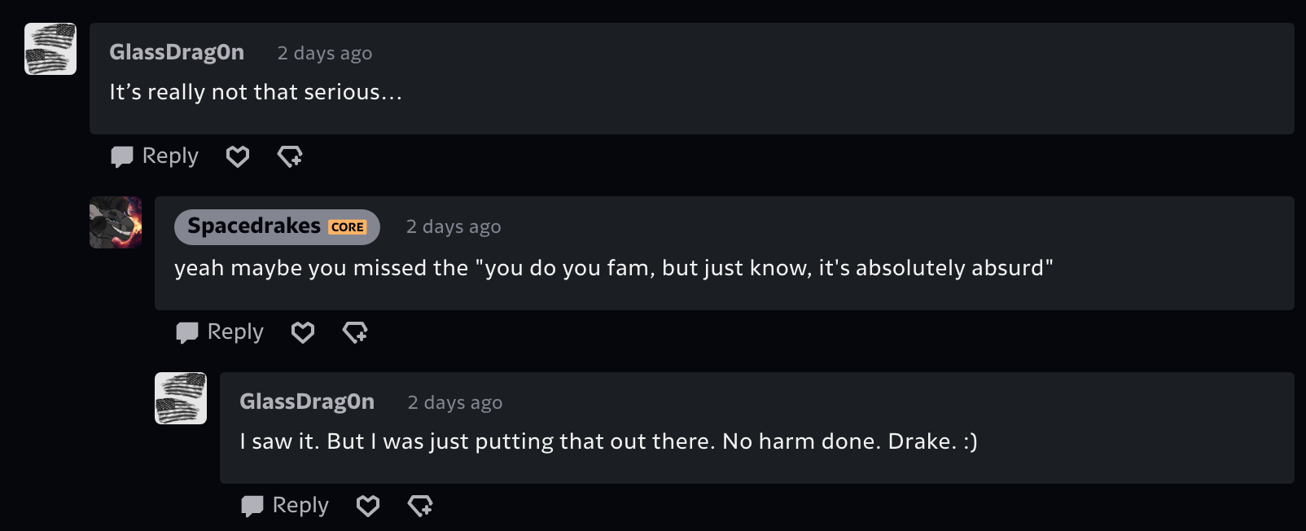Click the GlassDrag0n username on the last reply
This screenshot has height=531, width=1306.
tap(307, 402)
